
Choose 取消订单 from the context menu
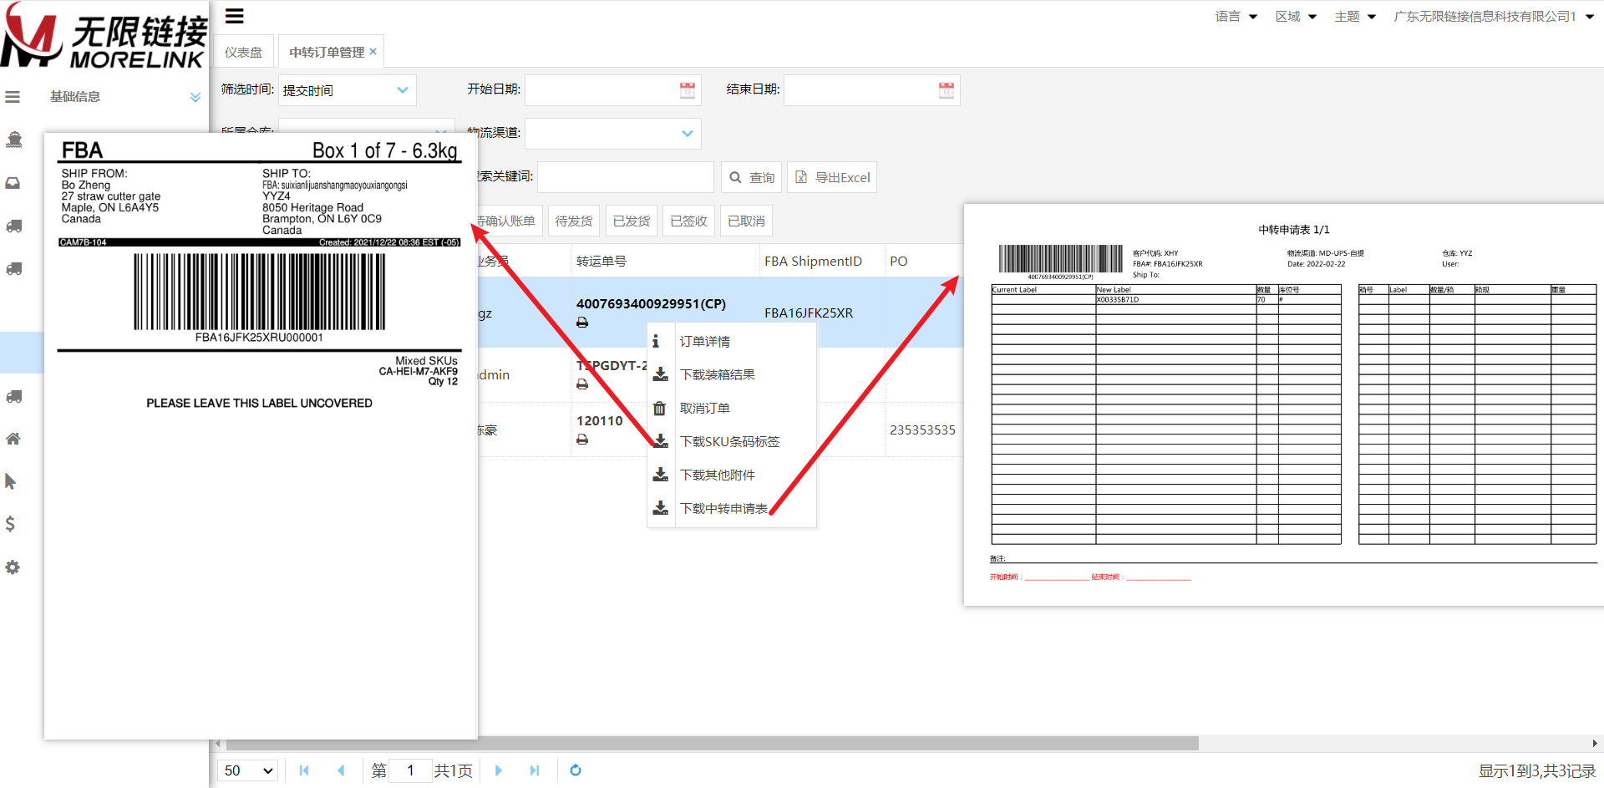[732, 408]
